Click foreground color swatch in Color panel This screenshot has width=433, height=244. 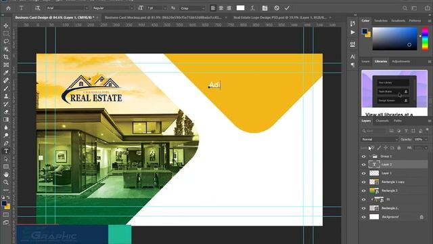(x=365, y=31)
